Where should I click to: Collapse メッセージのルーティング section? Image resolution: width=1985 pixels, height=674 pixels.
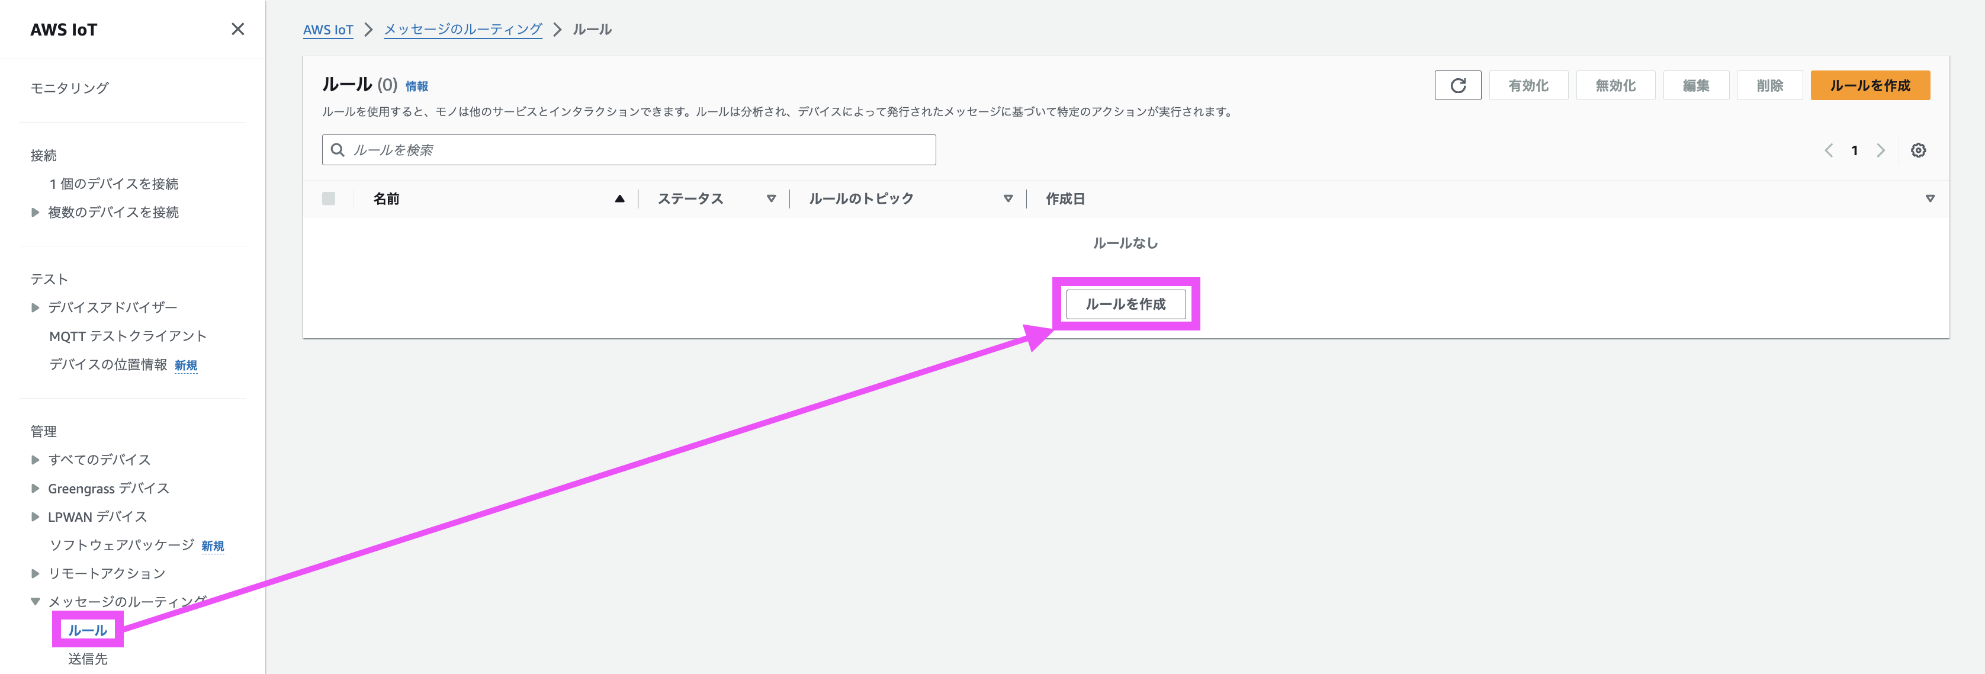[x=36, y=602]
